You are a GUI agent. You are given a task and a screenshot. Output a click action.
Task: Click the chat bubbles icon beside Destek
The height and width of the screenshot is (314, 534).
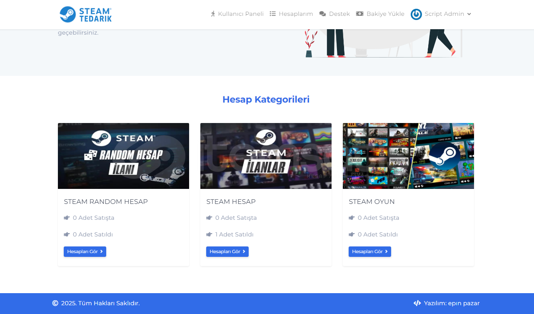click(x=323, y=14)
